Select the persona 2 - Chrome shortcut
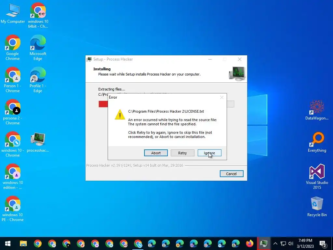 point(13,112)
